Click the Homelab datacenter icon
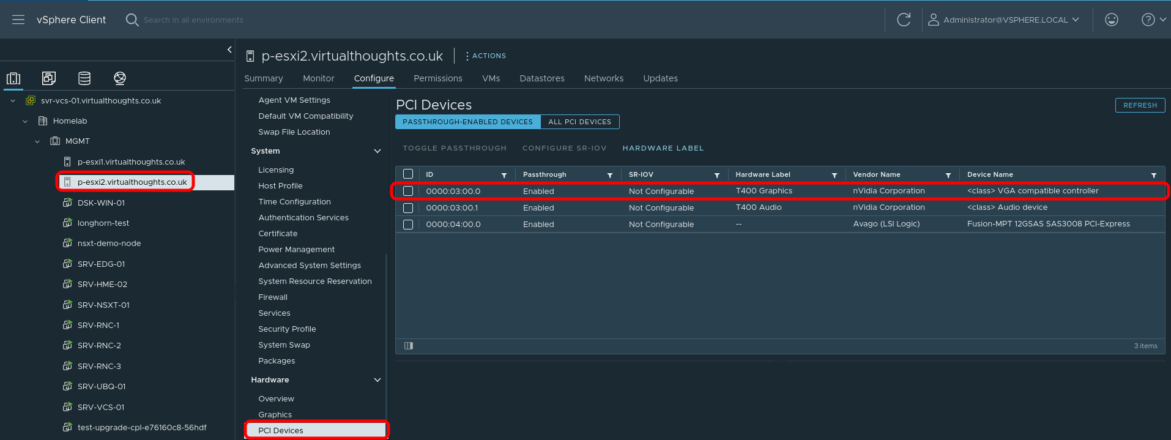The image size is (1171, 440). point(43,121)
